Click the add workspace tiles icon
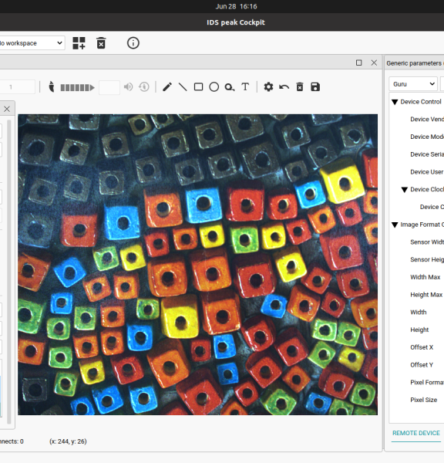Screen dimensions: 444x463 pyautogui.click(x=79, y=43)
